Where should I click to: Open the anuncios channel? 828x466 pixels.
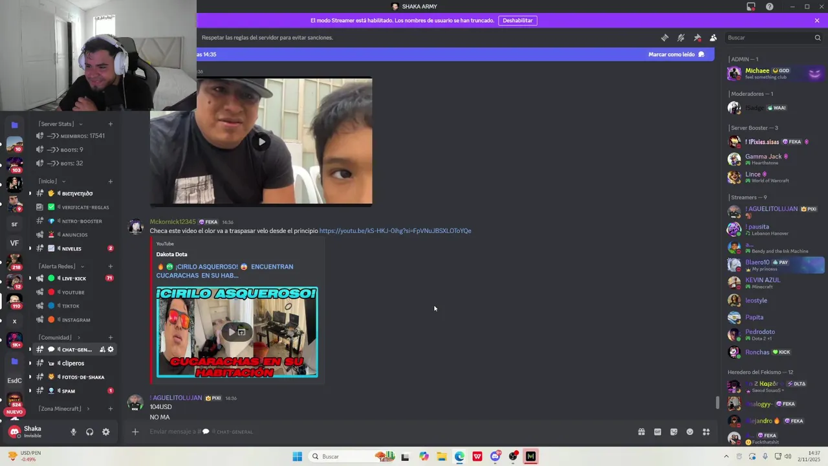click(x=74, y=235)
